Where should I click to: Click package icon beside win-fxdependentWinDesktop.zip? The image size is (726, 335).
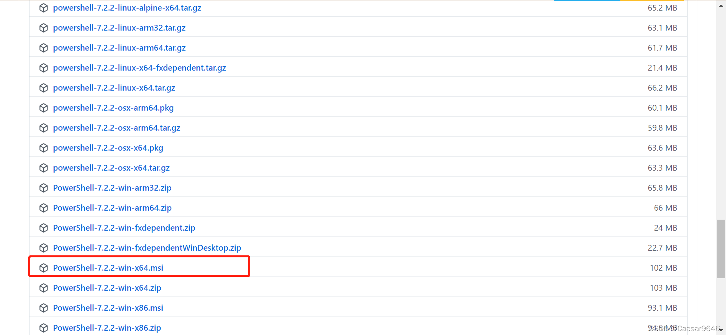coord(44,248)
